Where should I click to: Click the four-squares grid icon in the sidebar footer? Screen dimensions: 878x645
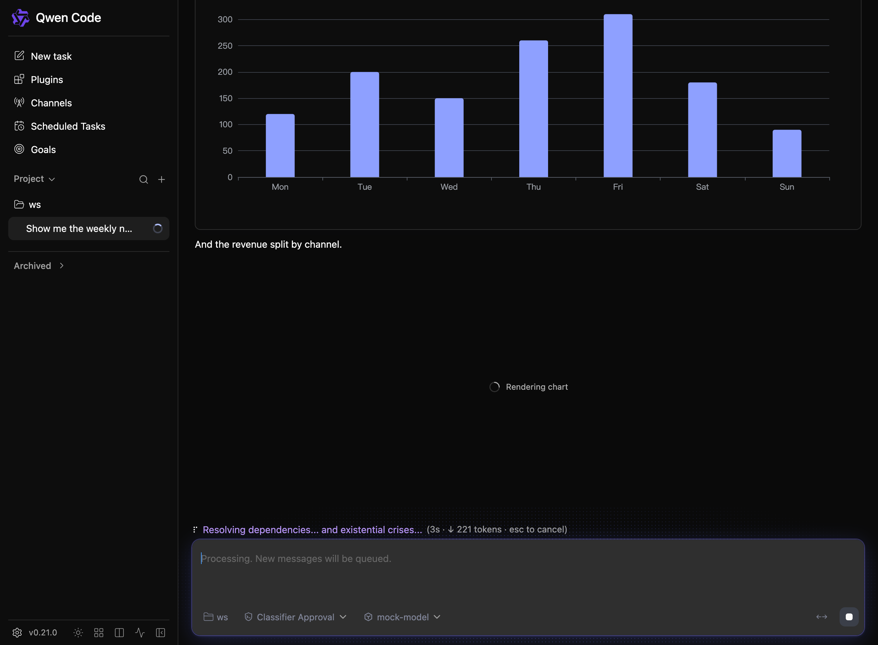pos(99,633)
